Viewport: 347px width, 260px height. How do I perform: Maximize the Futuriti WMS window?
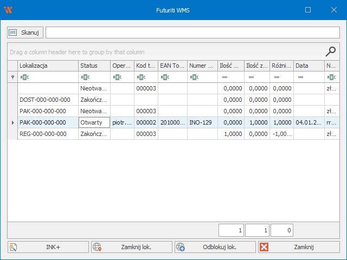coord(308,10)
